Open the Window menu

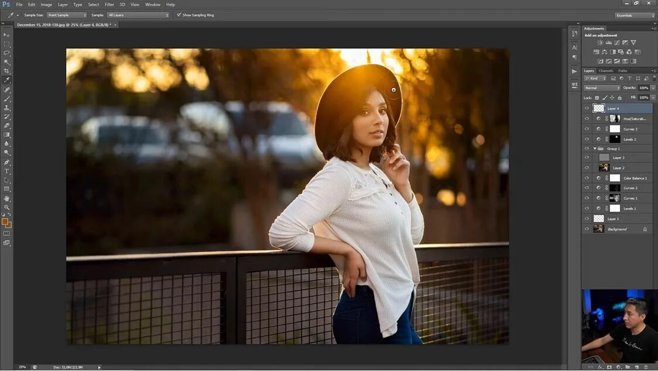tap(153, 5)
